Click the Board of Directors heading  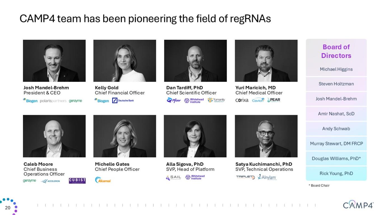(x=336, y=51)
